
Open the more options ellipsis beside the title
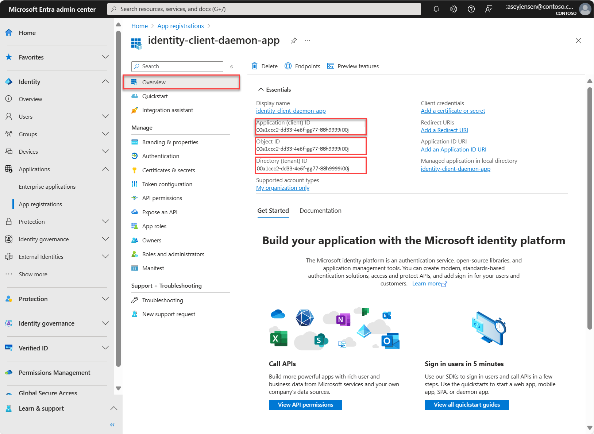click(x=308, y=41)
